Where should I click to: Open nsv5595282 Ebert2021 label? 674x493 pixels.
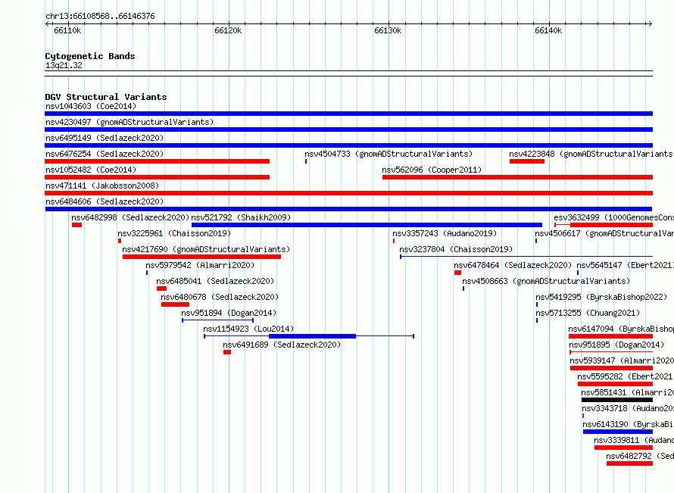(x=625, y=376)
